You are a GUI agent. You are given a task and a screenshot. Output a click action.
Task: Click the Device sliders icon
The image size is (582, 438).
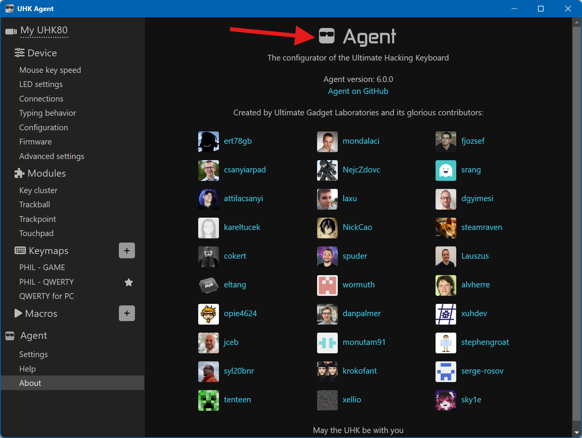(20, 53)
